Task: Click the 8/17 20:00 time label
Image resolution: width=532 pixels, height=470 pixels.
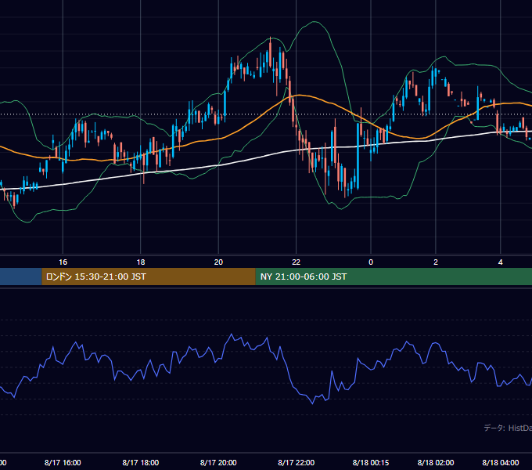Action: (x=218, y=462)
